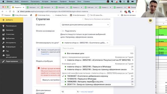167x94 pixels.
Task: Open Библиотека sidebar icon
Action: 3,38
